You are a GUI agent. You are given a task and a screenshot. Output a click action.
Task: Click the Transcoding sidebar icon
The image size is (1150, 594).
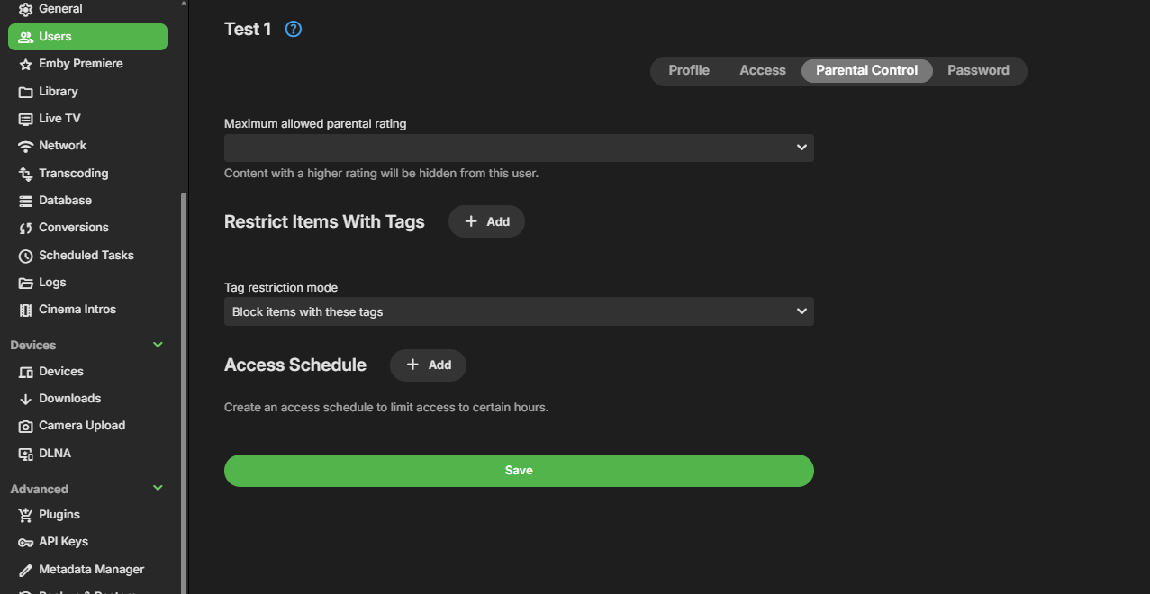coord(25,174)
